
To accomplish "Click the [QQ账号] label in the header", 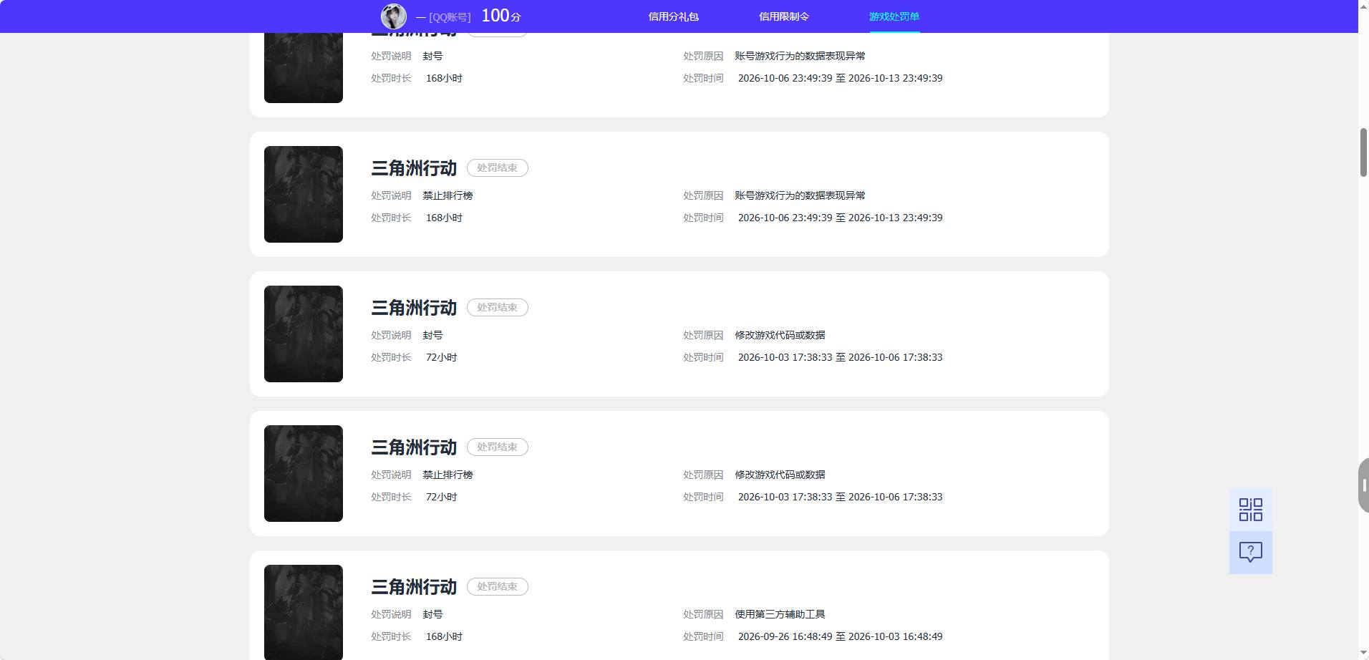I will point(450,17).
